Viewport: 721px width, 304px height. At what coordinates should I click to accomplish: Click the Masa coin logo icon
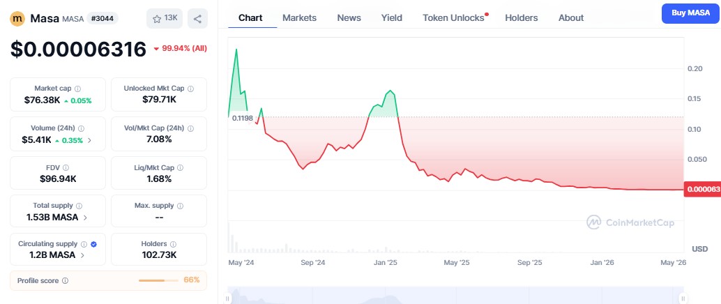tap(17, 18)
